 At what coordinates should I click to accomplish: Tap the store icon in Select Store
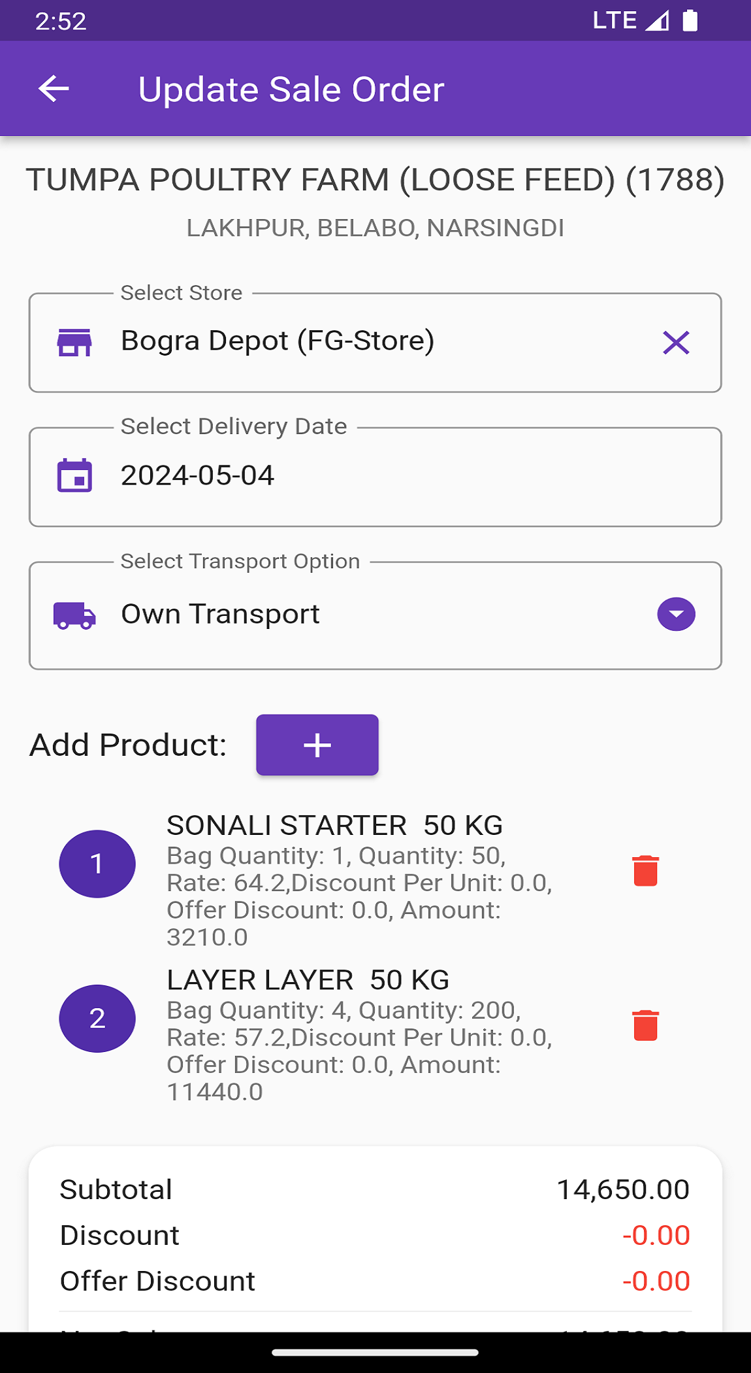click(x=74, y=343)
